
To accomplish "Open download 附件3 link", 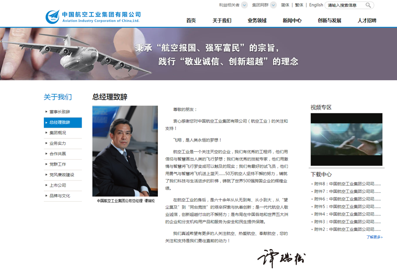I will coord(347,222).
